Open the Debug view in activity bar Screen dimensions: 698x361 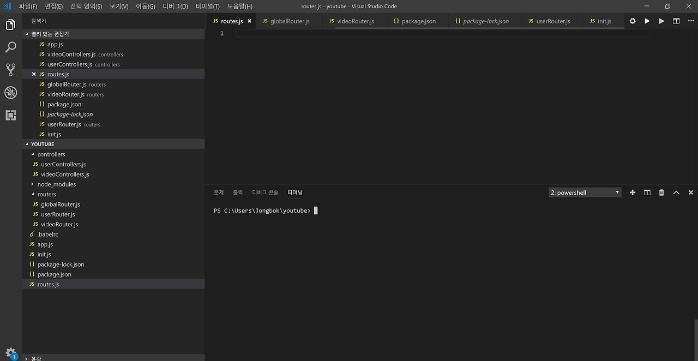pyautogui.click(x=10, y=92)
